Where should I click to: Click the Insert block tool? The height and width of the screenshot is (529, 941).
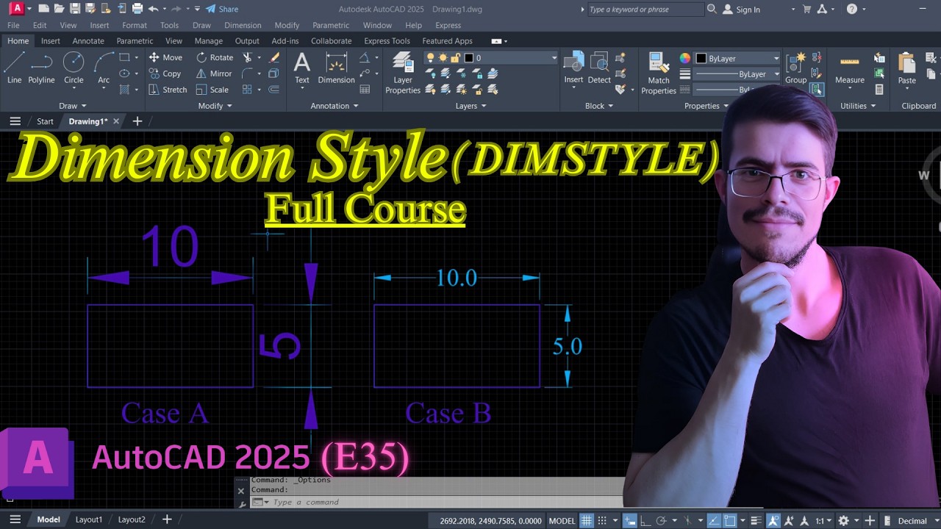tap(573, 68)
